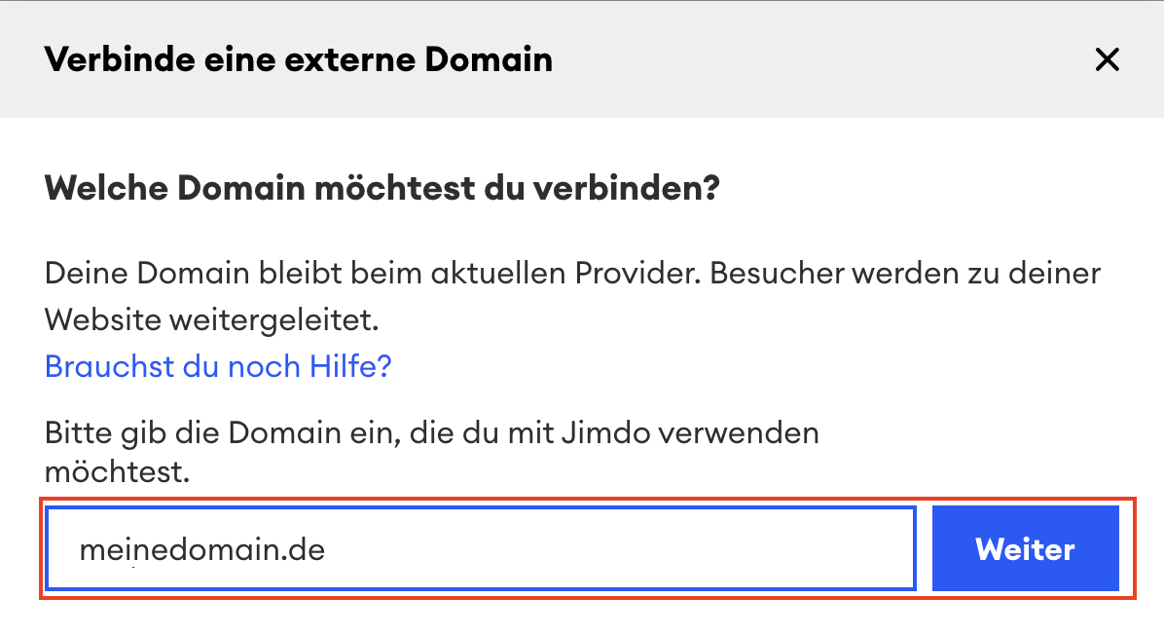Viewport: 1164px width, 635px height.
Task: Focus the domain input field
Action: click(481, 549)
